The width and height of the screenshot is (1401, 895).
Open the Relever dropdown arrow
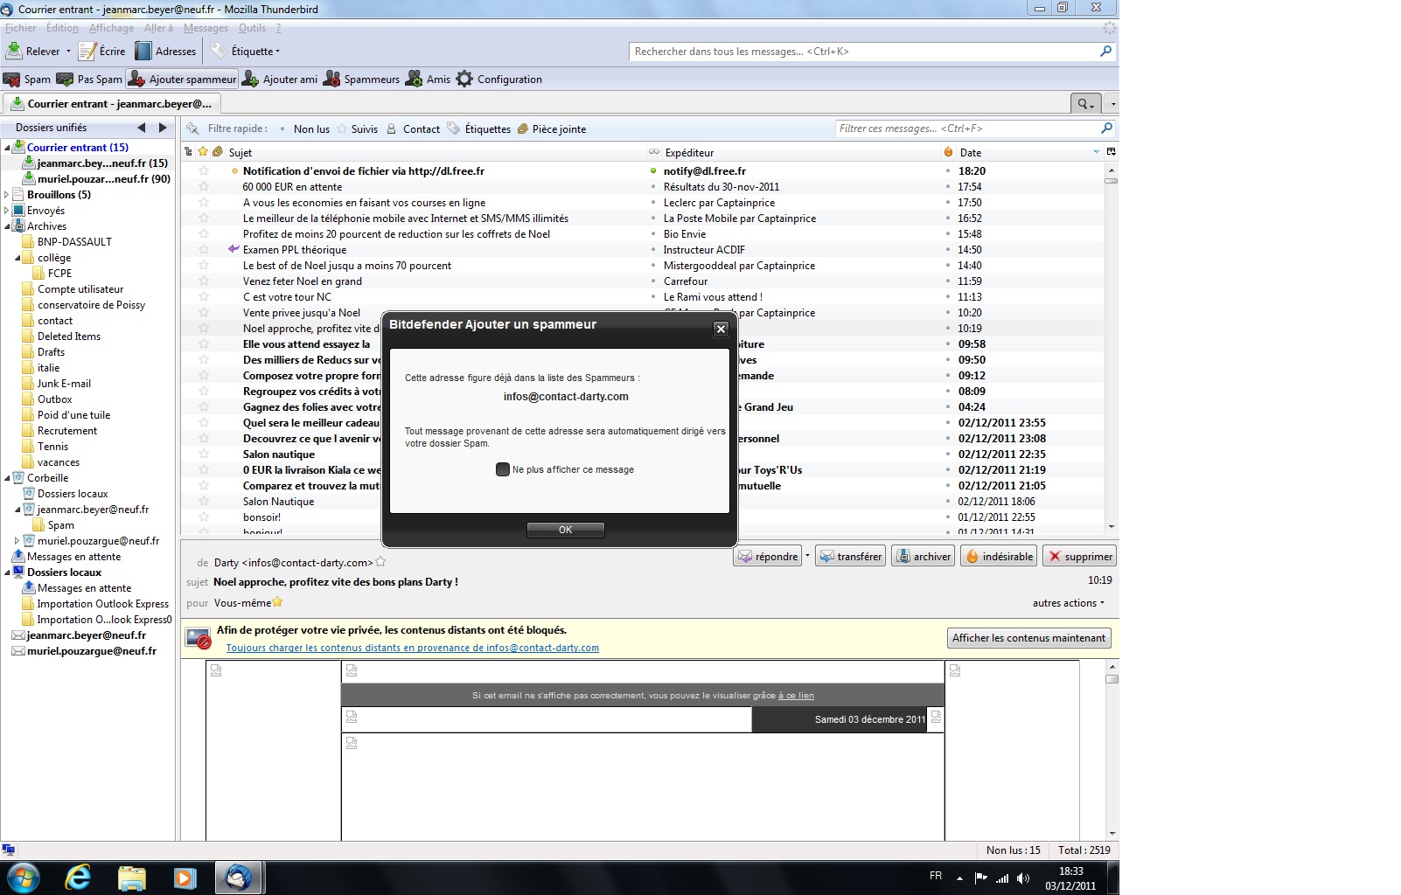68,52
